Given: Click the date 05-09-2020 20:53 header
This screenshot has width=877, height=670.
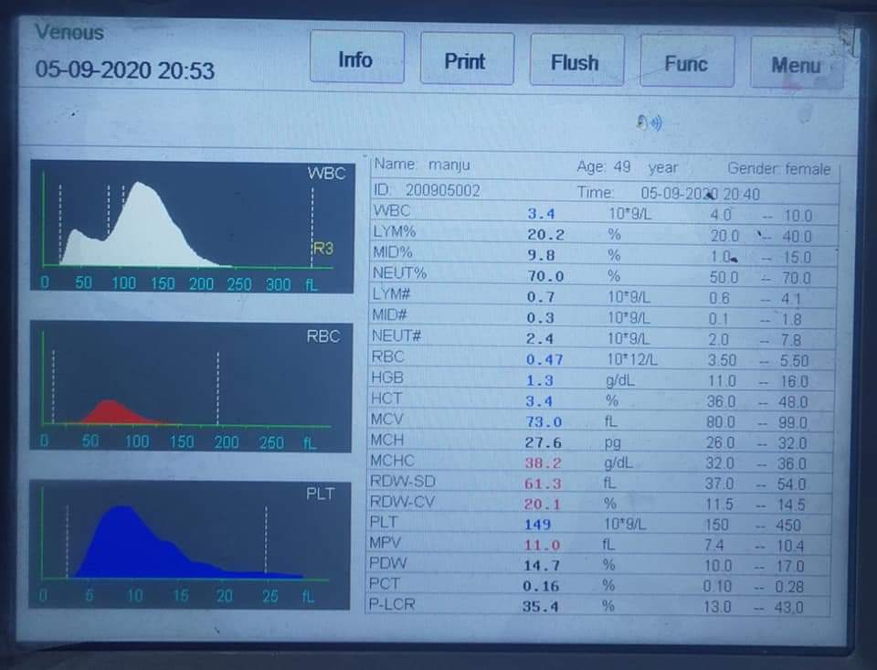Looking at the screenshot, I should (125, 70).
